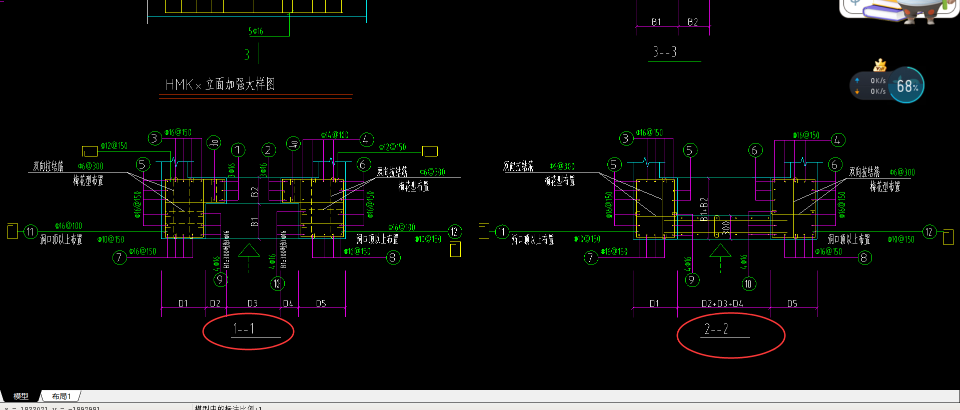Select the Φ14@100 rebar annotation

pyautogui.click(x=335, y=135)
